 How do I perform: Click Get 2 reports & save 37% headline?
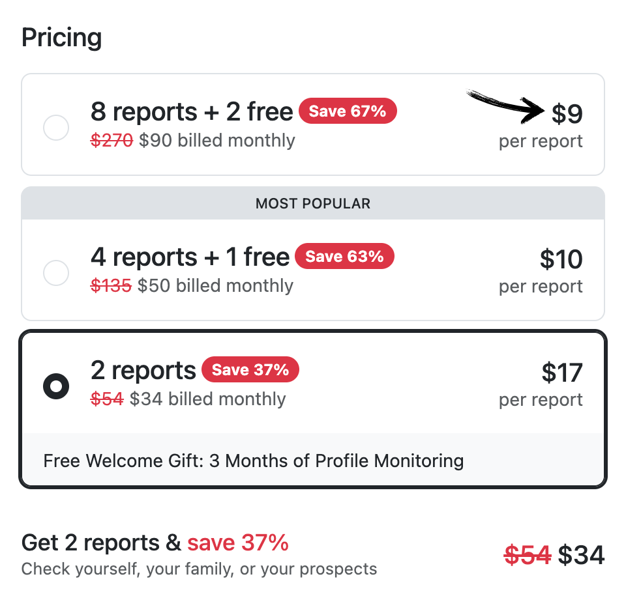(155, 542)
